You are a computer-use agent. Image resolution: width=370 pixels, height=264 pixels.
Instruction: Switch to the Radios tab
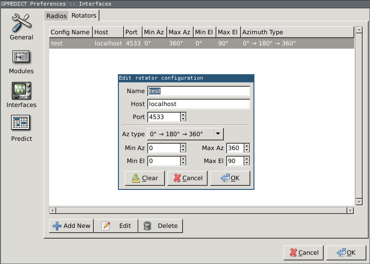click(x=57, y=16)
